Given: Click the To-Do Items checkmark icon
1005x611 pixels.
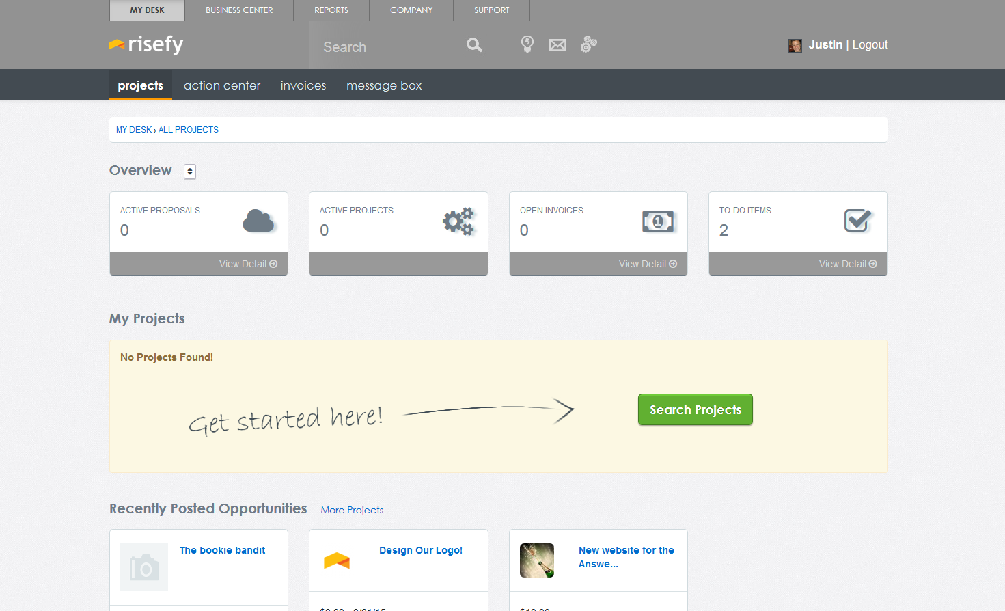Looking at the screenshot, I should click(857, 220).
